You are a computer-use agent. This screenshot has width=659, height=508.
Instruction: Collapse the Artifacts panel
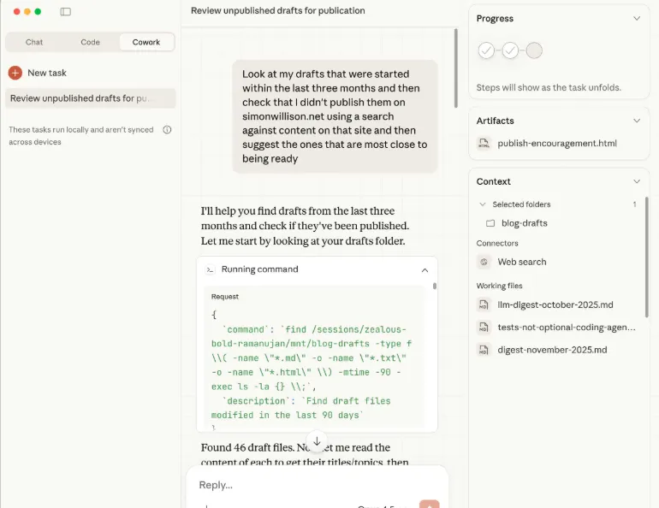click(x=636, y=121)
